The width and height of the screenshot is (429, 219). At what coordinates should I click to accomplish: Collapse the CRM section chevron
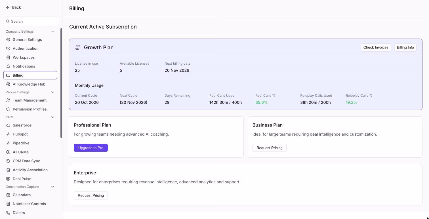point(52,117)
